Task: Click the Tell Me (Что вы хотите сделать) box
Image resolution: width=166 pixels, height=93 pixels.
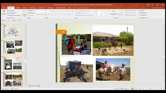Action: (x=81, y=8)
